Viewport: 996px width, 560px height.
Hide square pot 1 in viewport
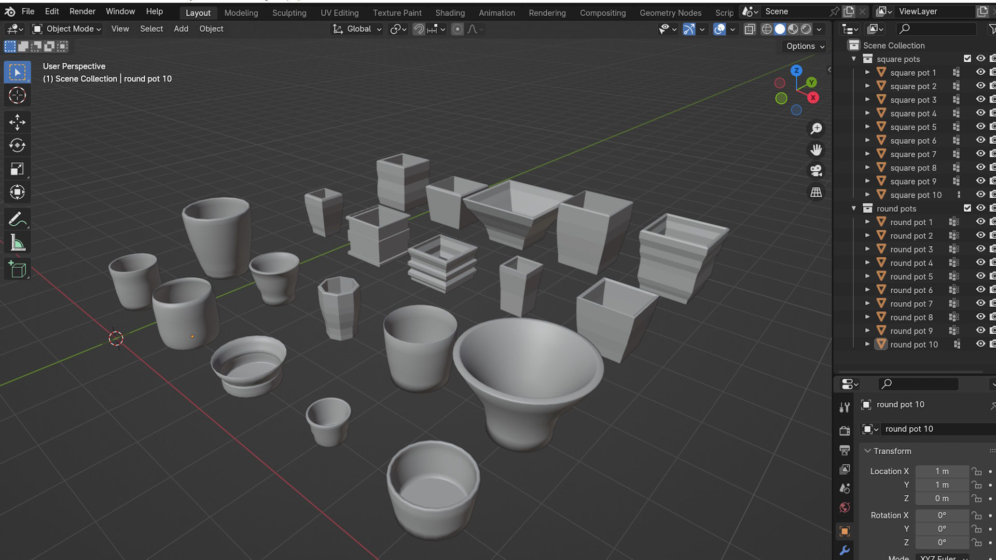[x=980, y=72]
